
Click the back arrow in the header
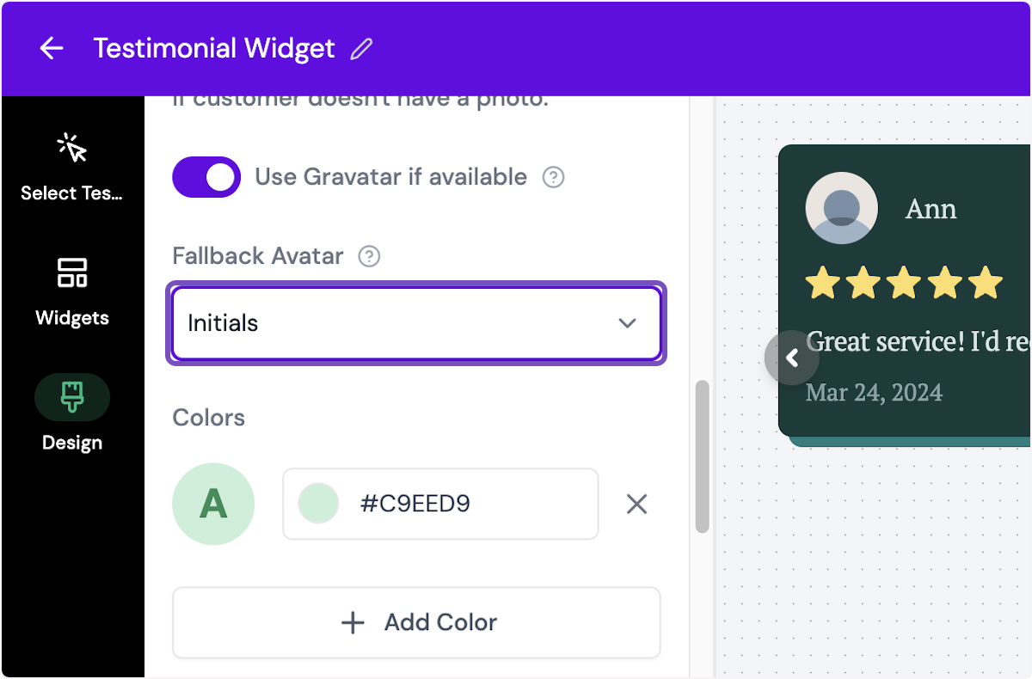click(x=52, y=49)
